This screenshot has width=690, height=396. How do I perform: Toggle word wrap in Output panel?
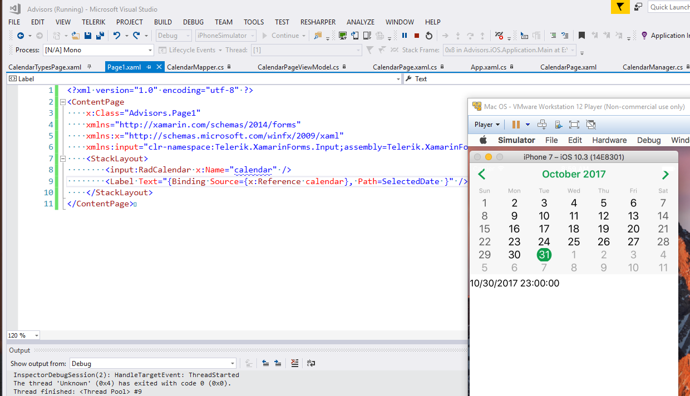click(x=311, y=363)
